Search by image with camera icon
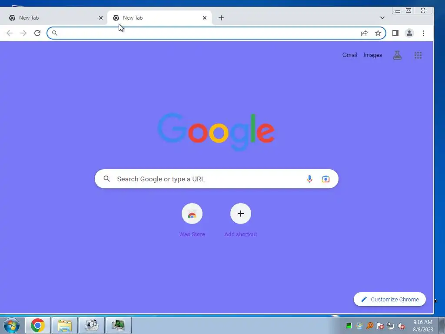Viewport: 445px width, 334px height. click(x=325, y=179)
